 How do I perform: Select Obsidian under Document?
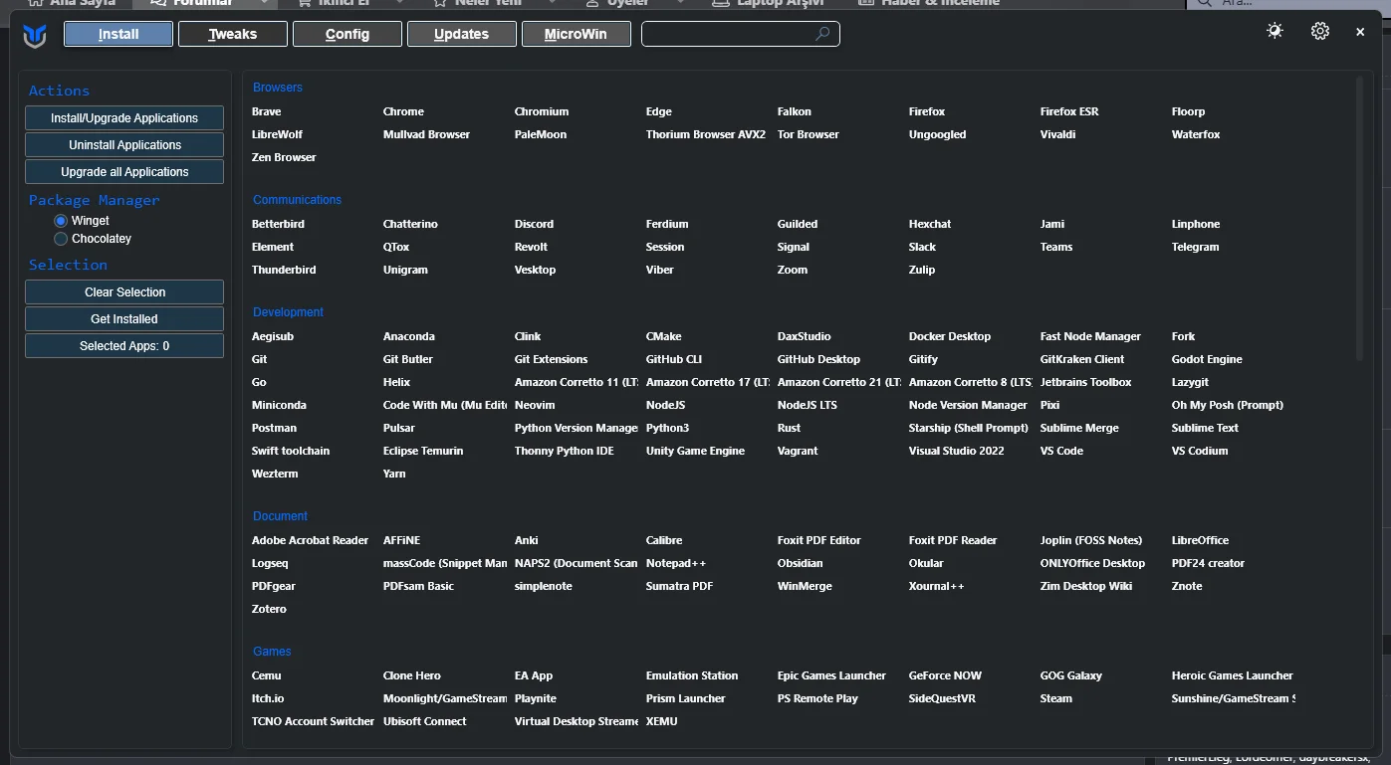pyautogui.click(x=801, y=563)
